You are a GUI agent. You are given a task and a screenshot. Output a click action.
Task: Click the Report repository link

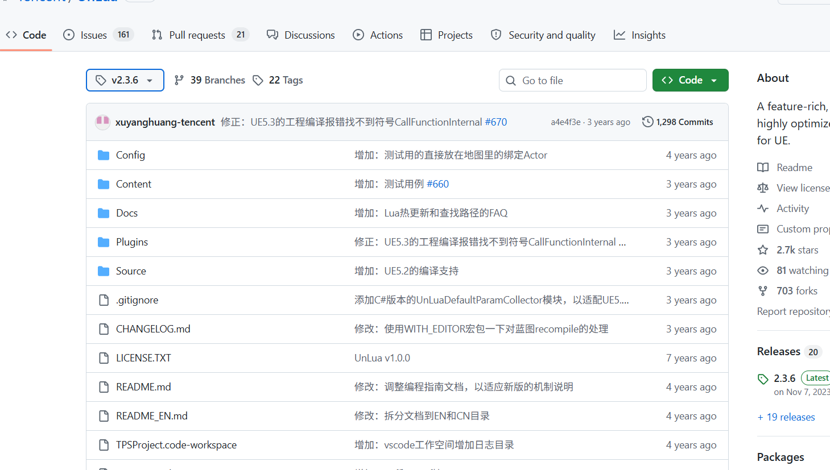click(x=793, y=311)
